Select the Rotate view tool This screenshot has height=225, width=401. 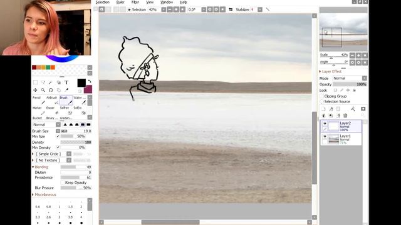pyautogui.click(x=51, y=90)
